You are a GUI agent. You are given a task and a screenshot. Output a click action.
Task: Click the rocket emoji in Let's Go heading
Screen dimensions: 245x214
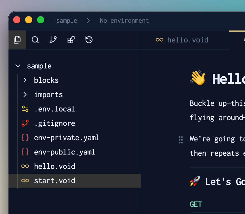point(195,181)
